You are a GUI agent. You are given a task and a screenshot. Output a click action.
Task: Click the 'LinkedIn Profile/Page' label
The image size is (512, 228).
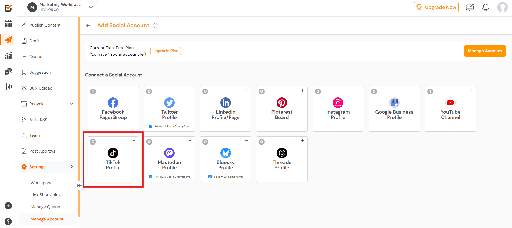pyautogui.click(x=225, y=115)
